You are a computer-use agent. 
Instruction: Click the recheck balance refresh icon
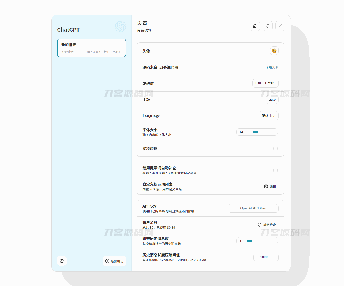(260, 225)
